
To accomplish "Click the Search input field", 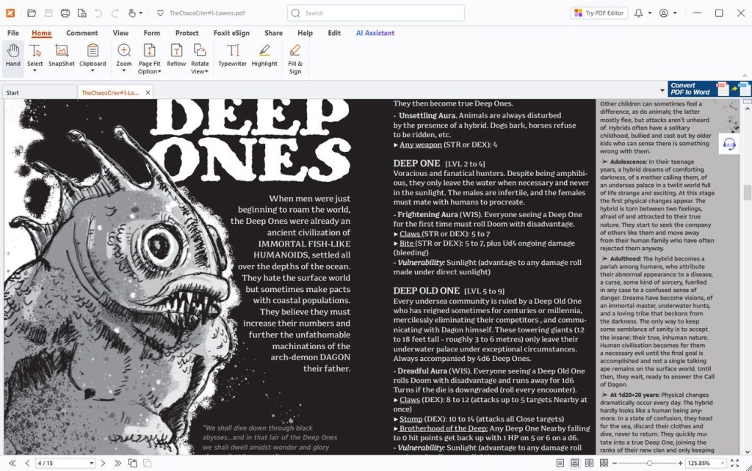I will [x=376, y=13].
